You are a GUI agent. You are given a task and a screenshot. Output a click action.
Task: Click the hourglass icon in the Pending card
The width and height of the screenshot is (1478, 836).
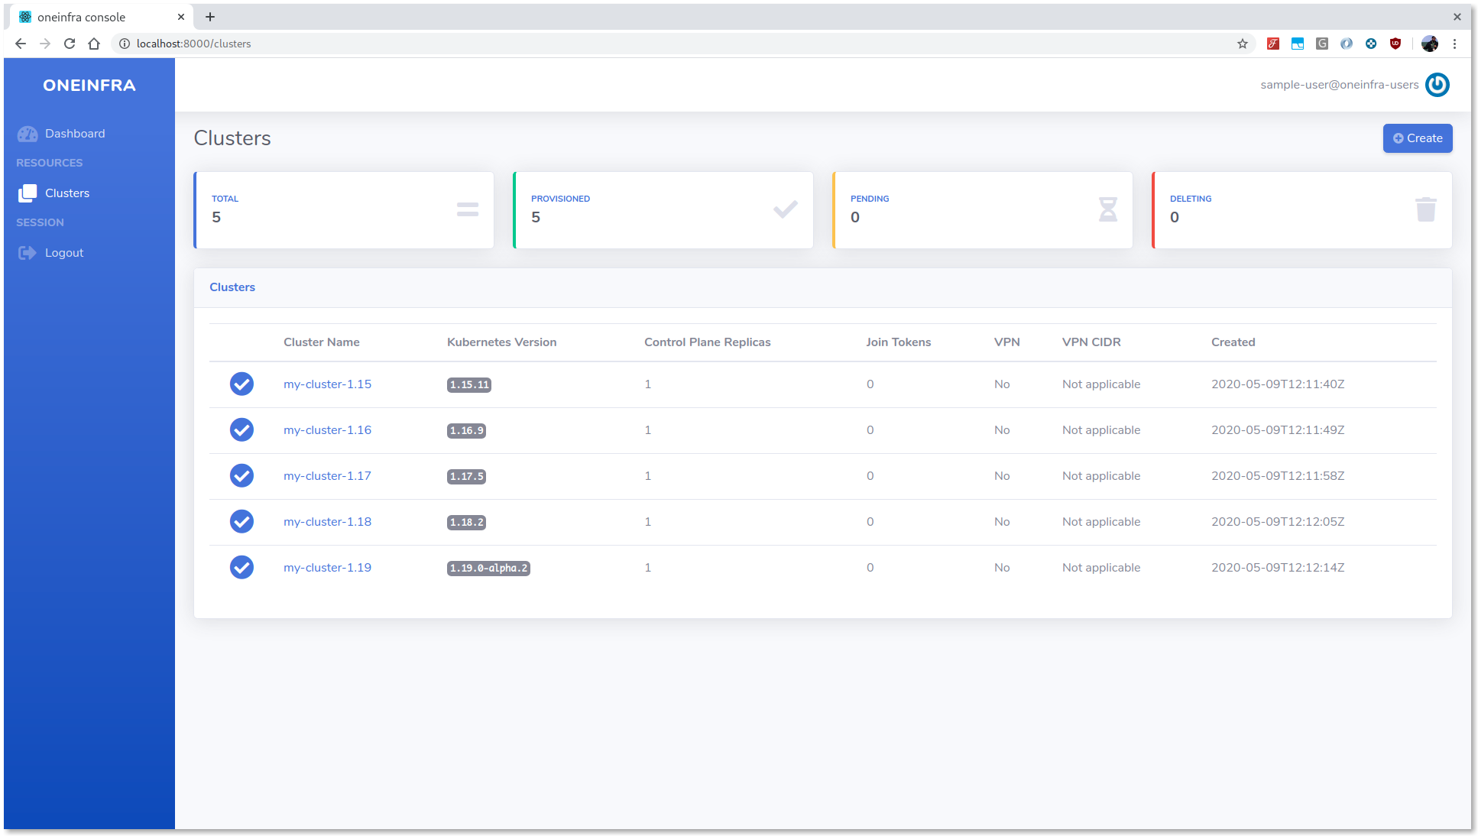[x=1107, y=209]
